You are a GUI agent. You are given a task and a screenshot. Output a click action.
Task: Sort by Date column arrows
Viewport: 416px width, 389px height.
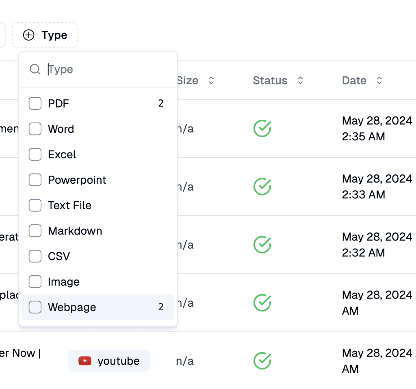[x=379, y=80]
